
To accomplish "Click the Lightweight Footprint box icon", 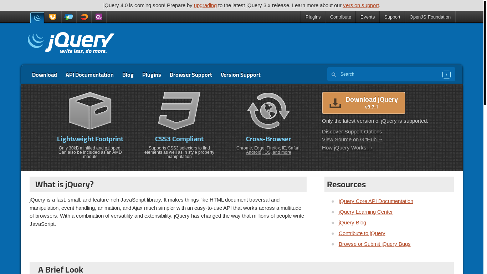I will (x=90, y=111).
